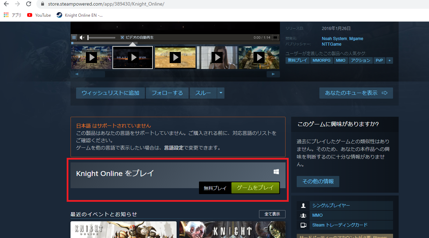Open publisher link NTTGame
This screenshot has width=429, height=238.
332,44
